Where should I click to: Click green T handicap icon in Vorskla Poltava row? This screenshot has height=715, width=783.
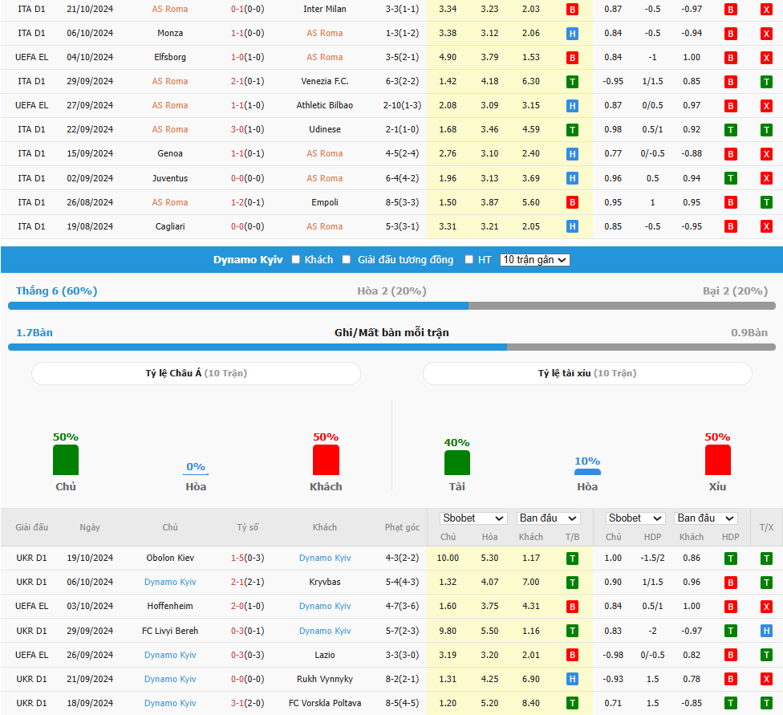click(730, 703)
